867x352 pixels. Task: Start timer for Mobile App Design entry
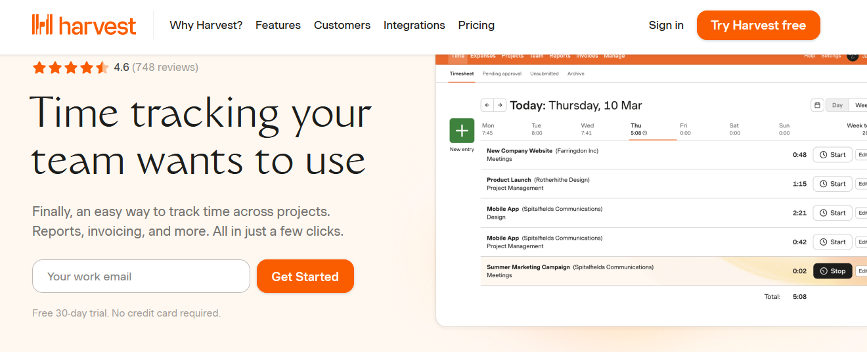(x=832, y=213)
